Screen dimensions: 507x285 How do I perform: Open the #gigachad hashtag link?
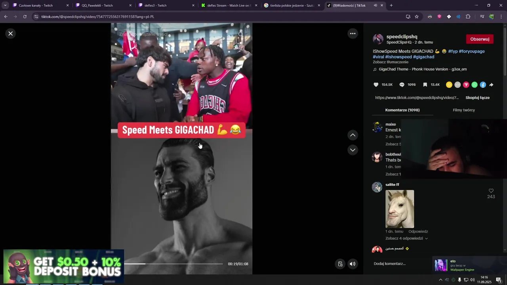423,57
